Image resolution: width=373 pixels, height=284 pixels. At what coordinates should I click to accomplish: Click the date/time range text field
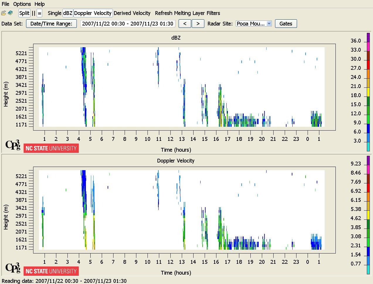(x=128, y=24)
